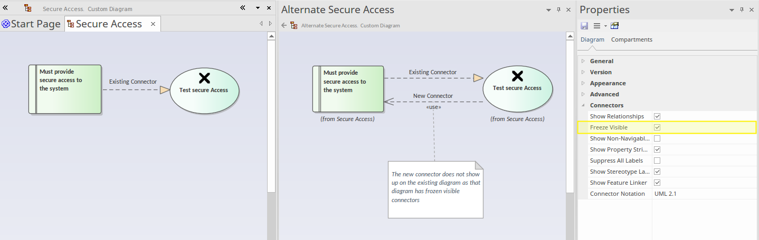Click the Start Page tab icon
Image resolution: width=759 pixels, height=240 pixels.
click(x=6, y=24)
